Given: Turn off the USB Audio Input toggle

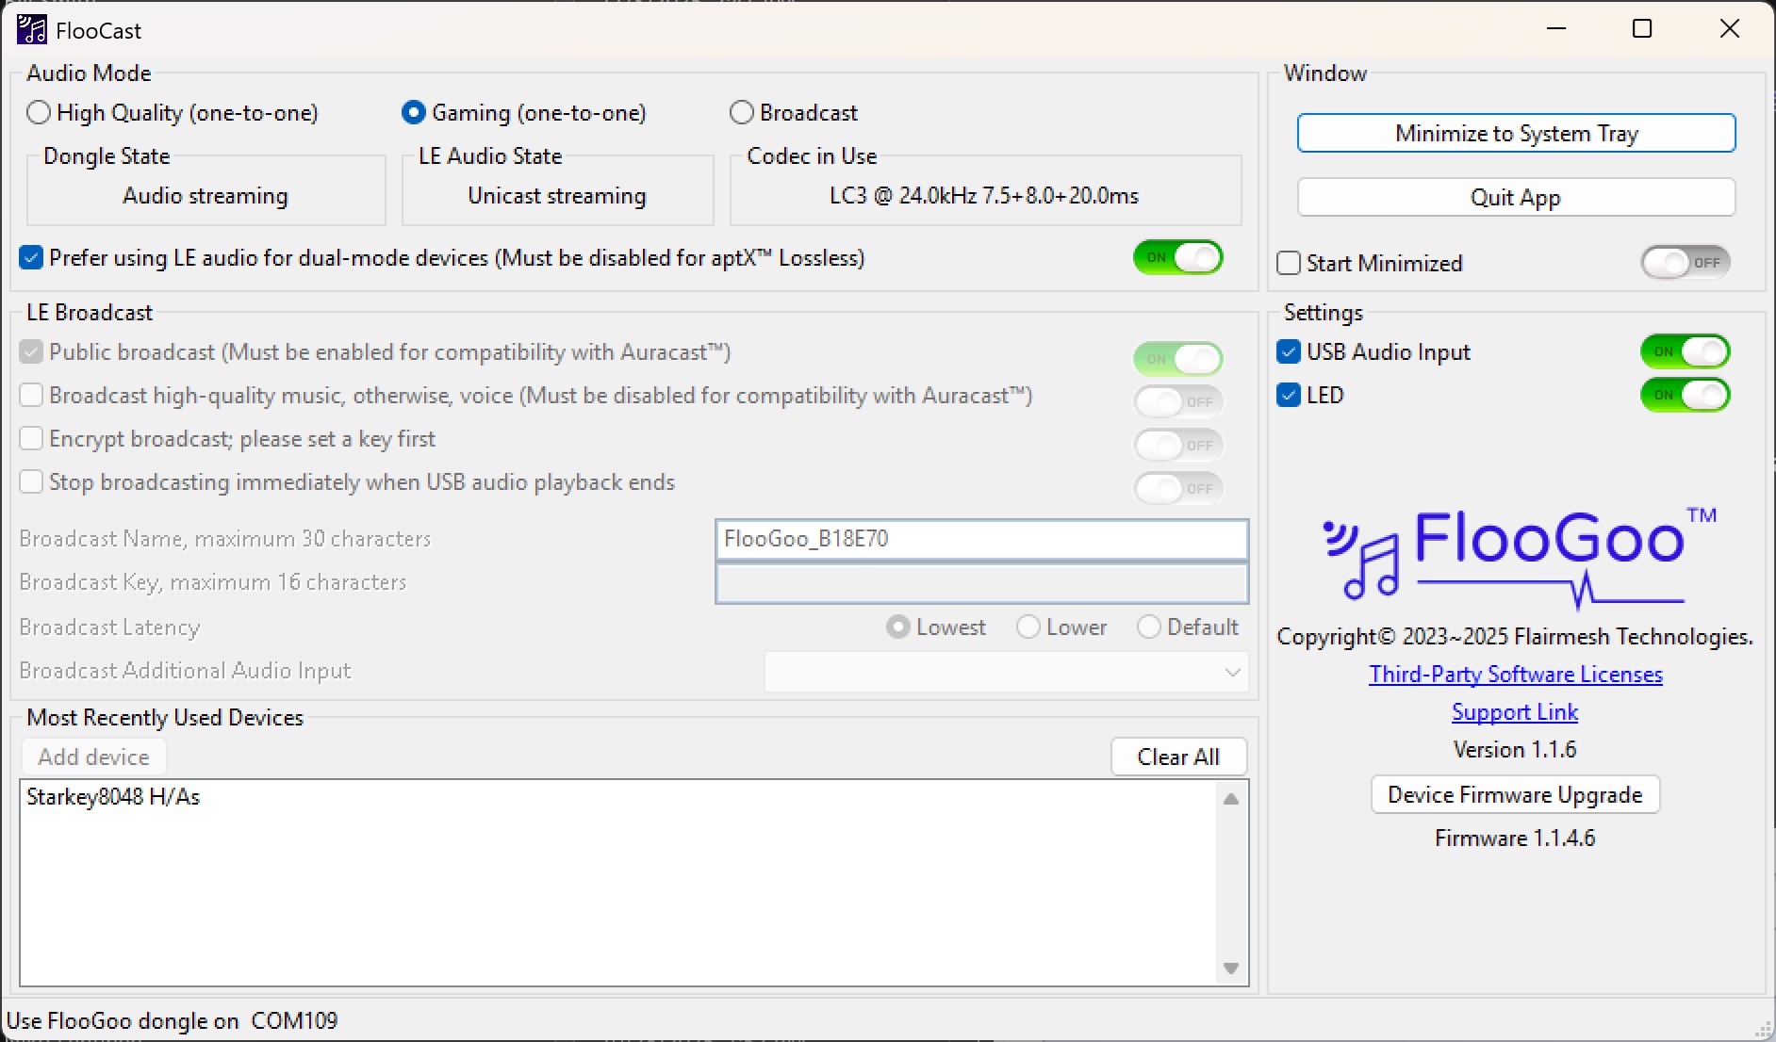Looking at the screenshot, I should tap(1686, 351).
